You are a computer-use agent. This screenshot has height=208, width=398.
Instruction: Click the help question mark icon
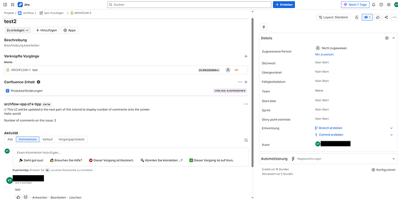tap(381, 5)
